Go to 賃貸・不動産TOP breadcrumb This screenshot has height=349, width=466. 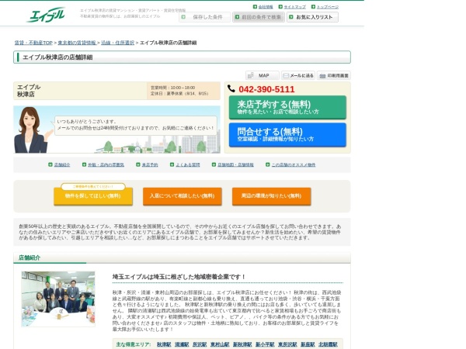point(33,43)
